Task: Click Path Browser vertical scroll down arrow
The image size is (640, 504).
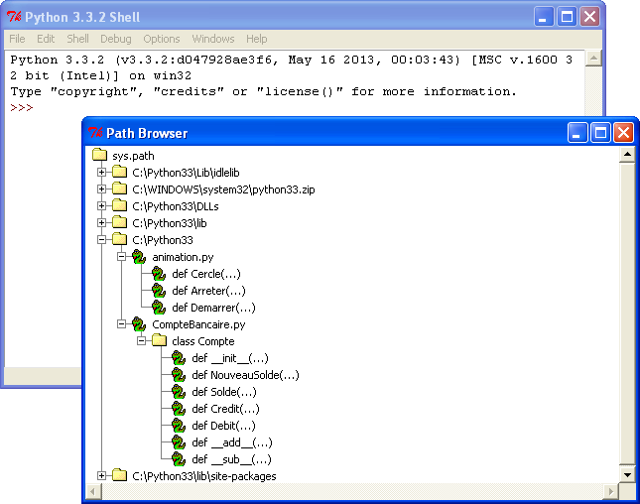Action: pyautogui.click(x=627, y=475)
